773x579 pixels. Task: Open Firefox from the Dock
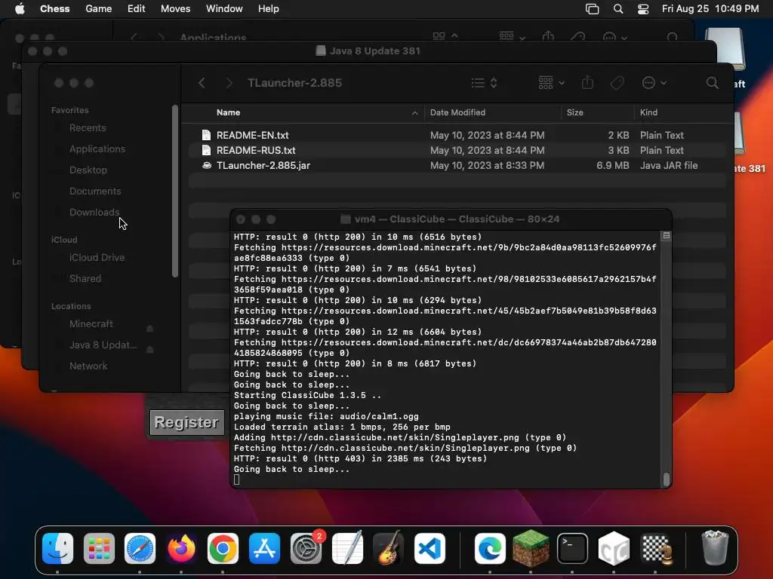181,549
